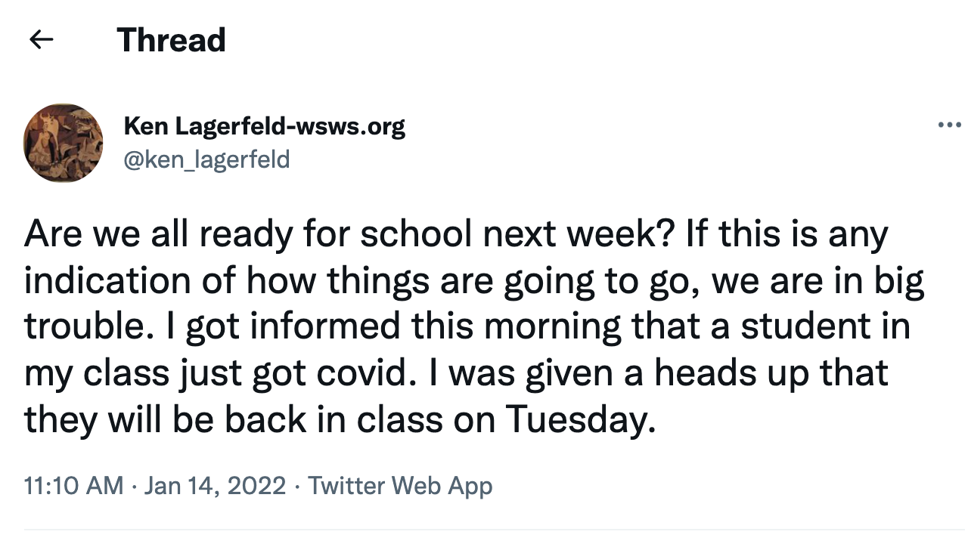This screenshot has width=968, height=544.
Task: Click the @ken_lagerfeld handle
Action: click(206, 159)
